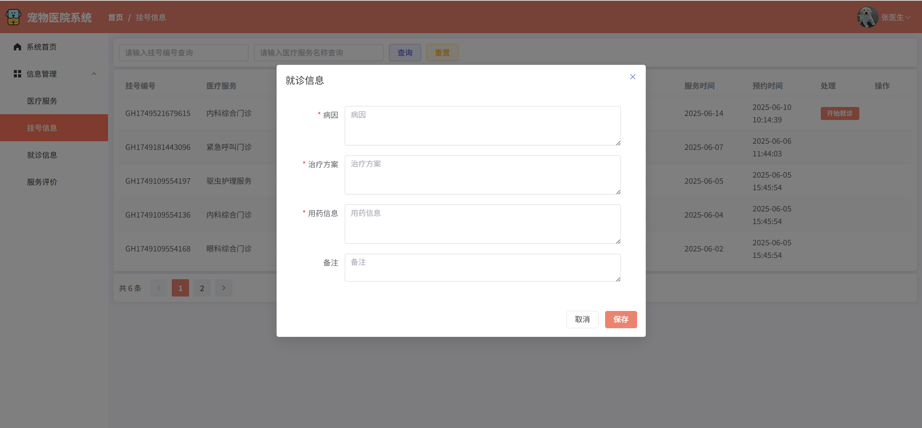
Task: Focus the 病因 text area
Action: point(482,126)
